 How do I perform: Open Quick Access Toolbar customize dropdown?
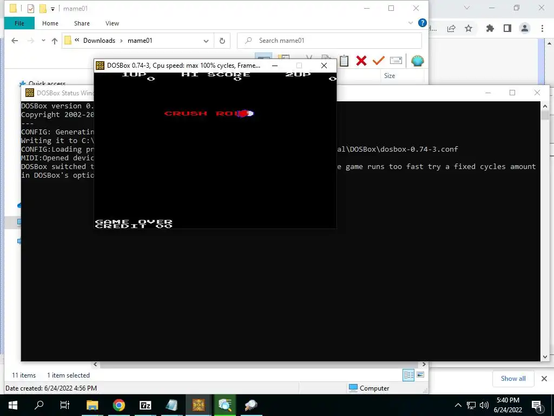tap(52, 9)
